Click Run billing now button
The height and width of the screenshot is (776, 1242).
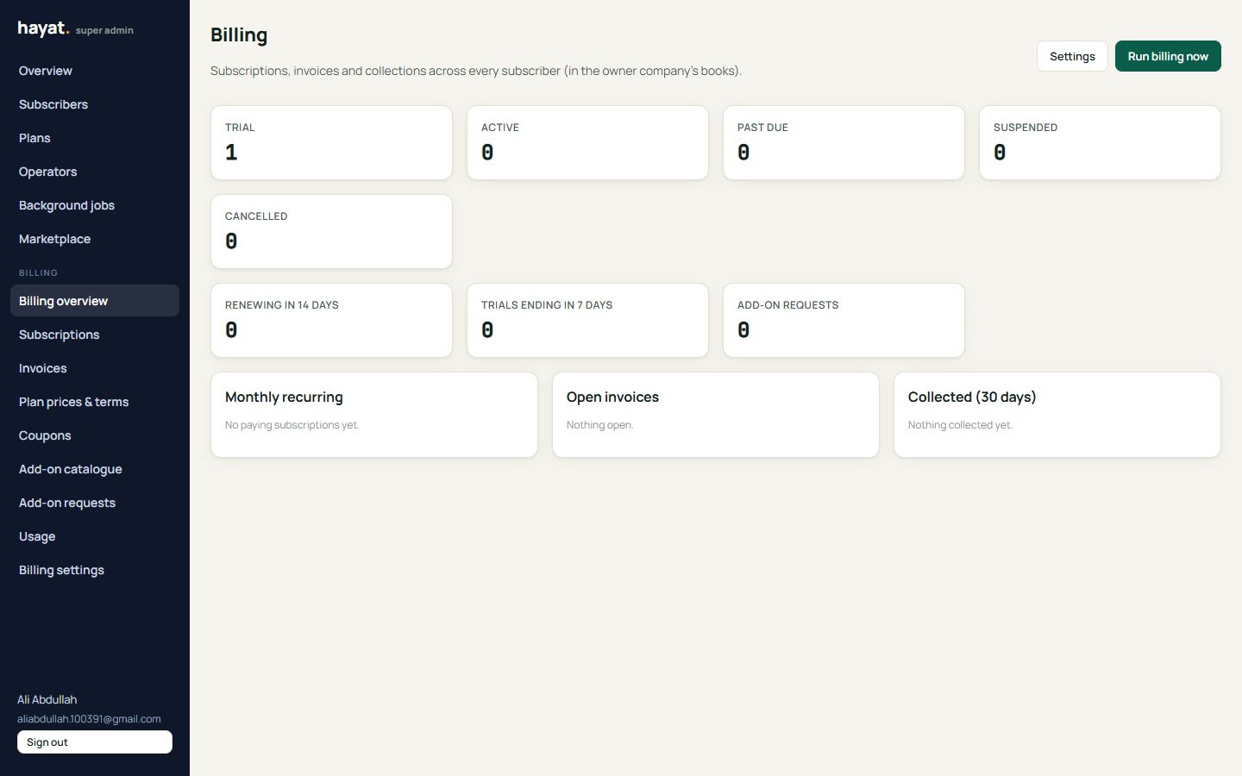[1168, 56]
